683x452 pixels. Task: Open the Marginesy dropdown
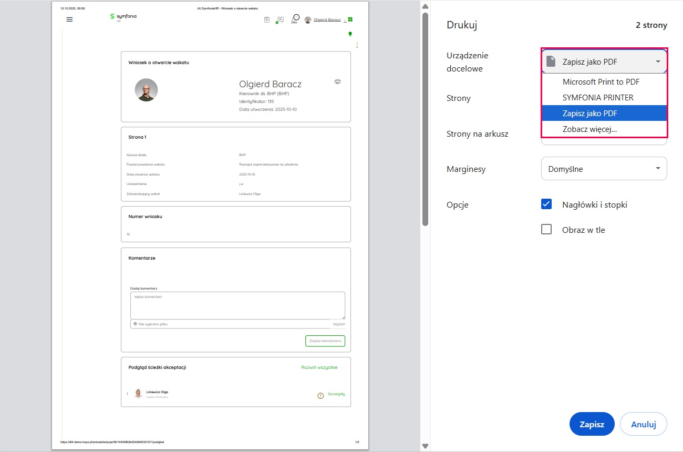coord(604,169)
